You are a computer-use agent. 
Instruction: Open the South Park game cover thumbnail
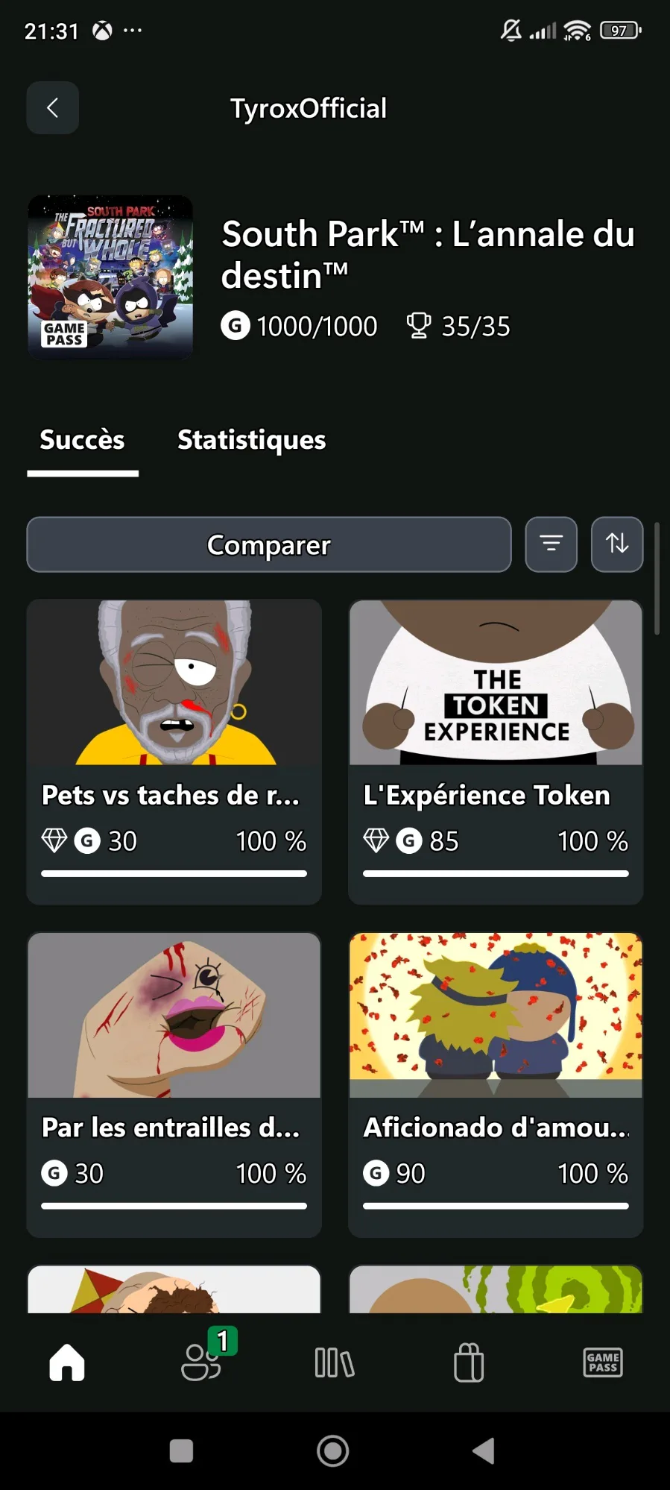(x=110, y=277)
